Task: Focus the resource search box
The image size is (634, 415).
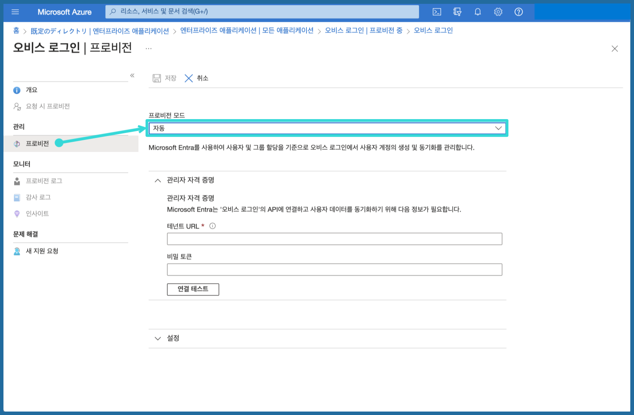Action: pos(262,12)
